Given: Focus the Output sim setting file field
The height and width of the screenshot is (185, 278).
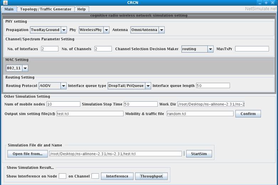Looking at the screenshot, I should tap(90, 114).
